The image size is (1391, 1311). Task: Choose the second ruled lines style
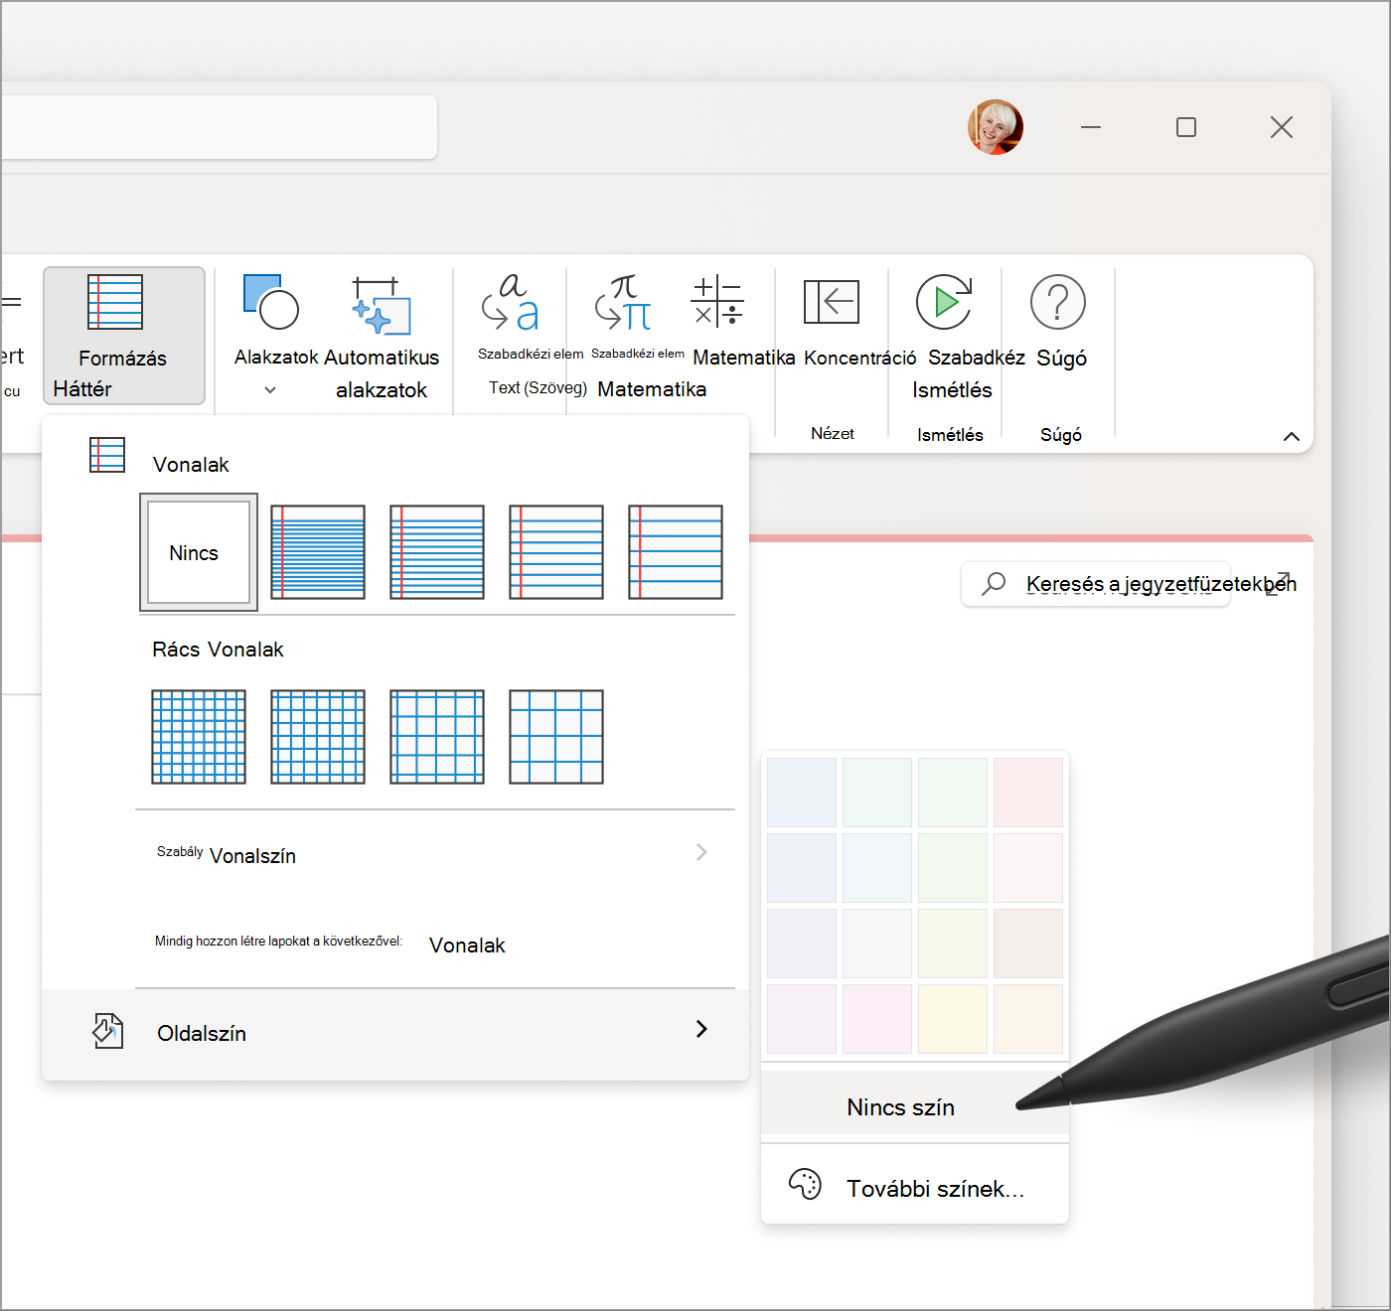(x=437, y=552)
